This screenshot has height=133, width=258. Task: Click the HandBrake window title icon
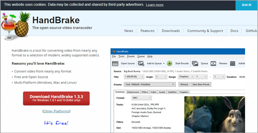coord(114,52)
